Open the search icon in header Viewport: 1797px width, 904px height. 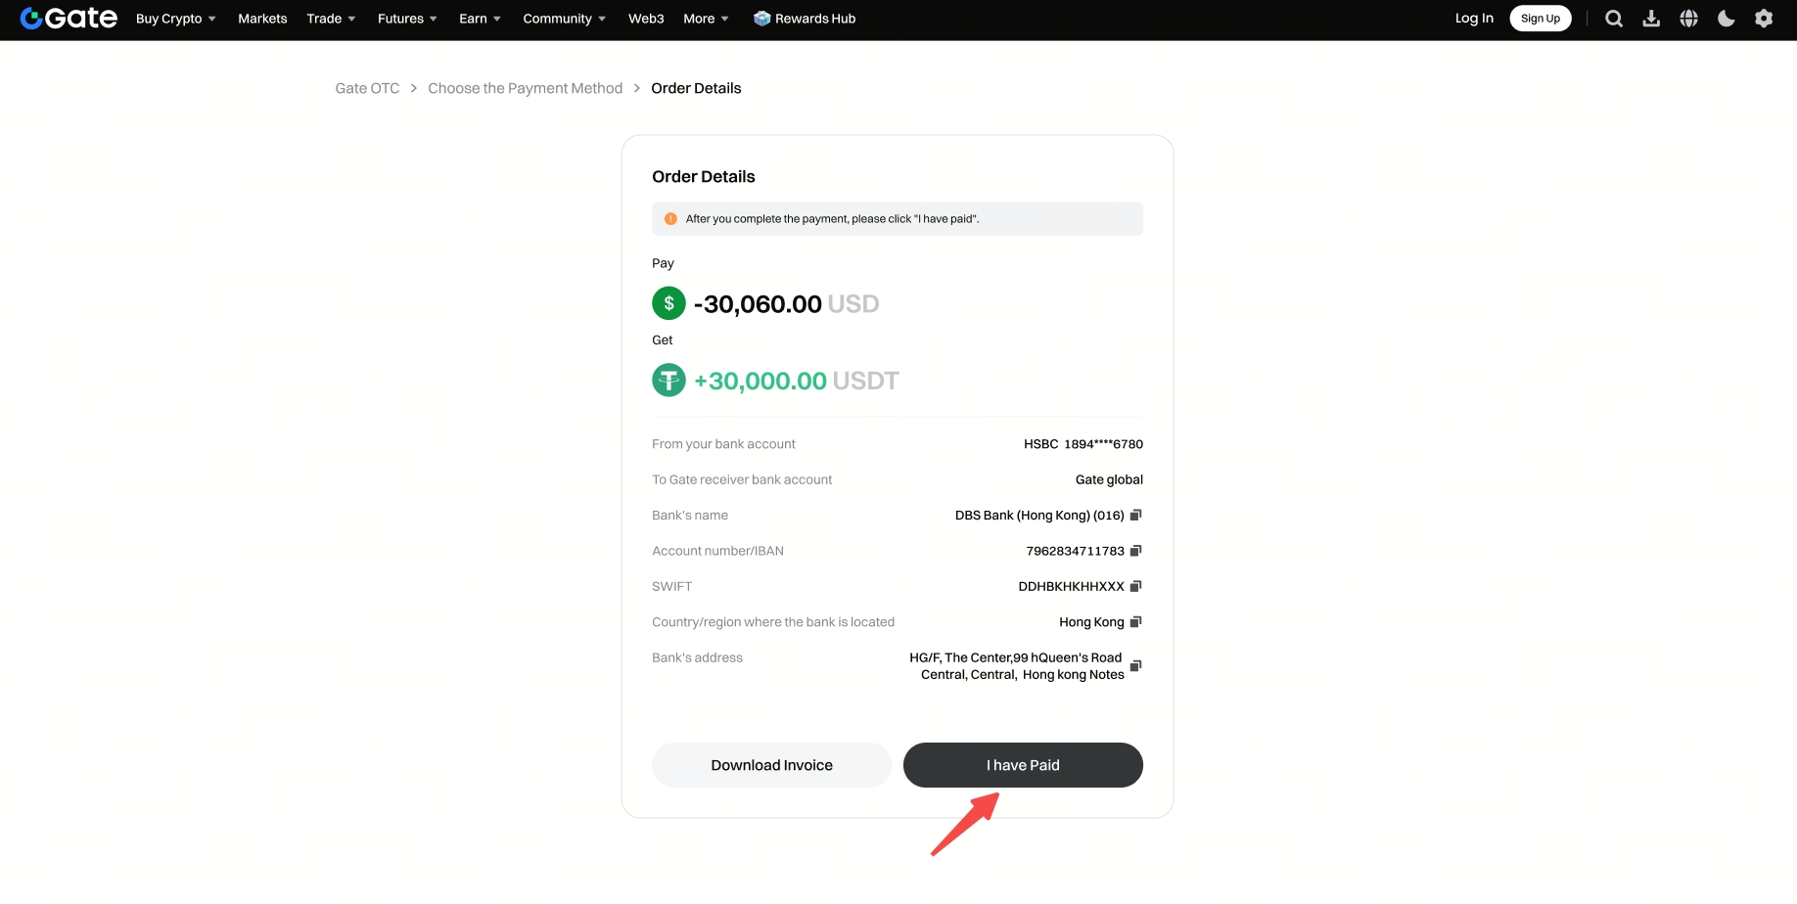point(1614,19)
